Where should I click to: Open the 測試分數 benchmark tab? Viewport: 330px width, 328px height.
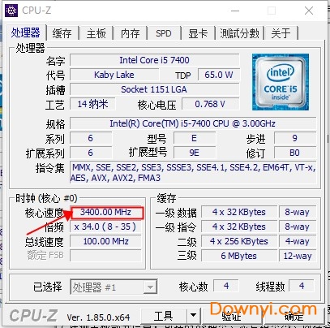coord(239,33)
